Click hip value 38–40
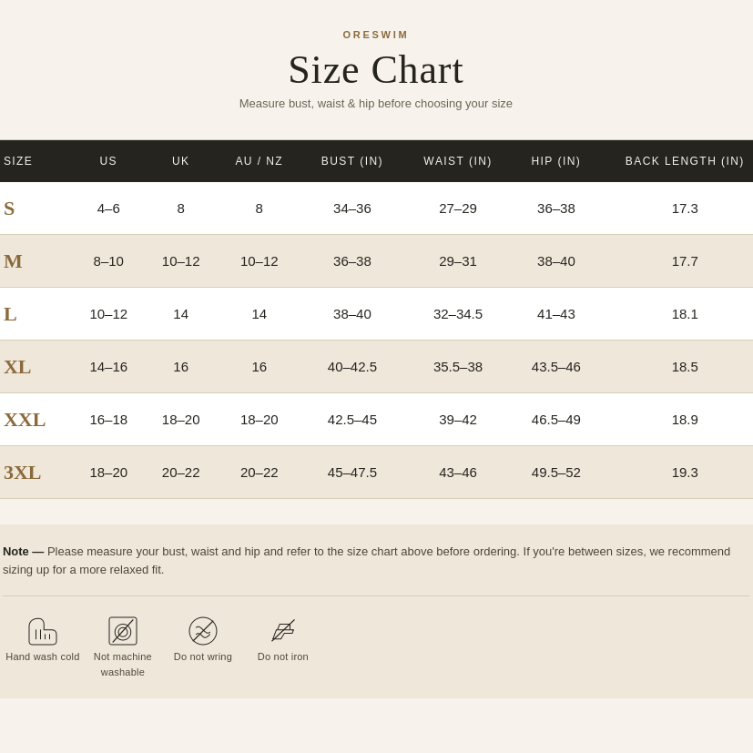 point(556,261)
